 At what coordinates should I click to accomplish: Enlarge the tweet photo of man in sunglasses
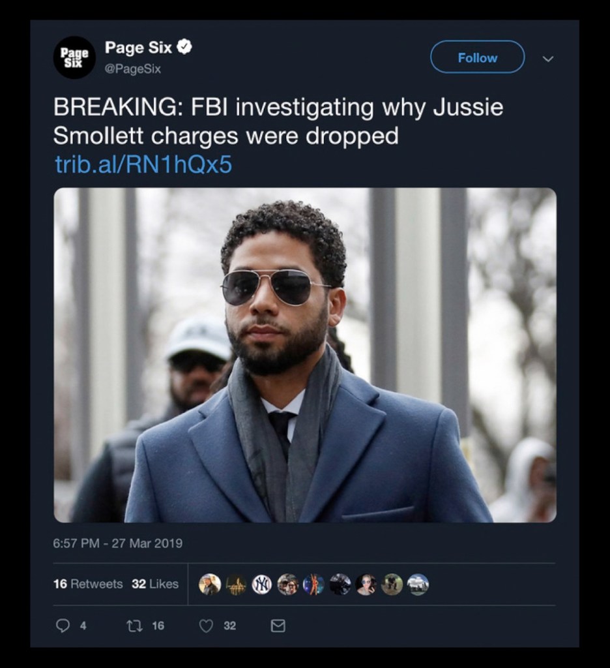click(305, 355)
